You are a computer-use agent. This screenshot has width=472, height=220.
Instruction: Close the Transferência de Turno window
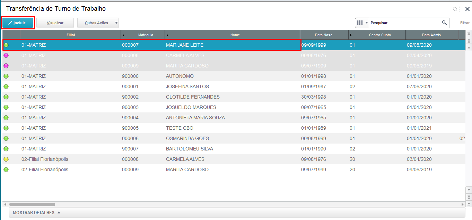coord(467,9)
